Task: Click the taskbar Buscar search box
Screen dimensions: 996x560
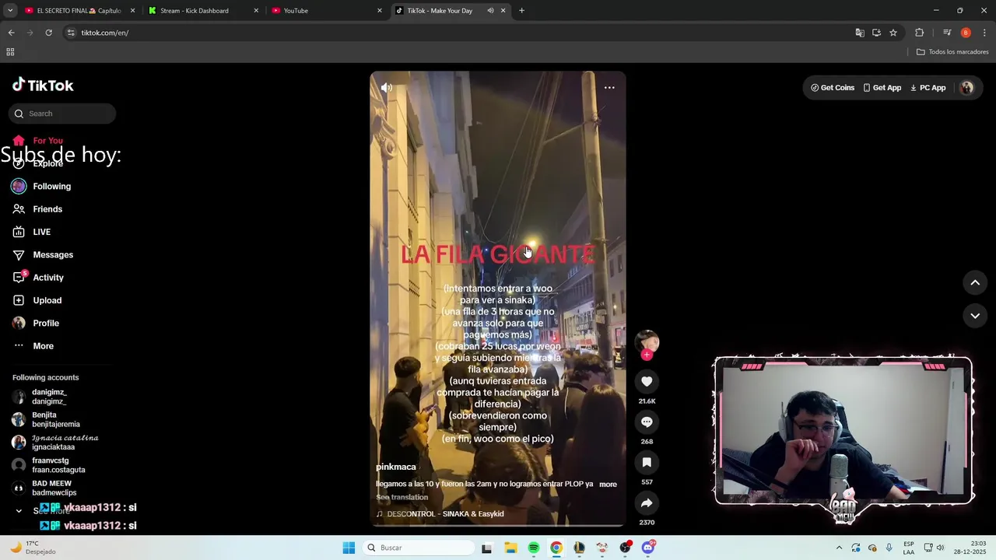Action: coord(419,548)
